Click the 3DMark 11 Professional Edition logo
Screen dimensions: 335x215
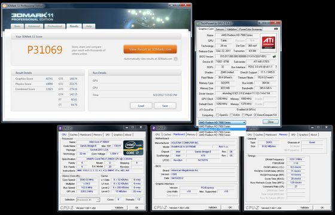pyautogui.click(x=32, y=17)
